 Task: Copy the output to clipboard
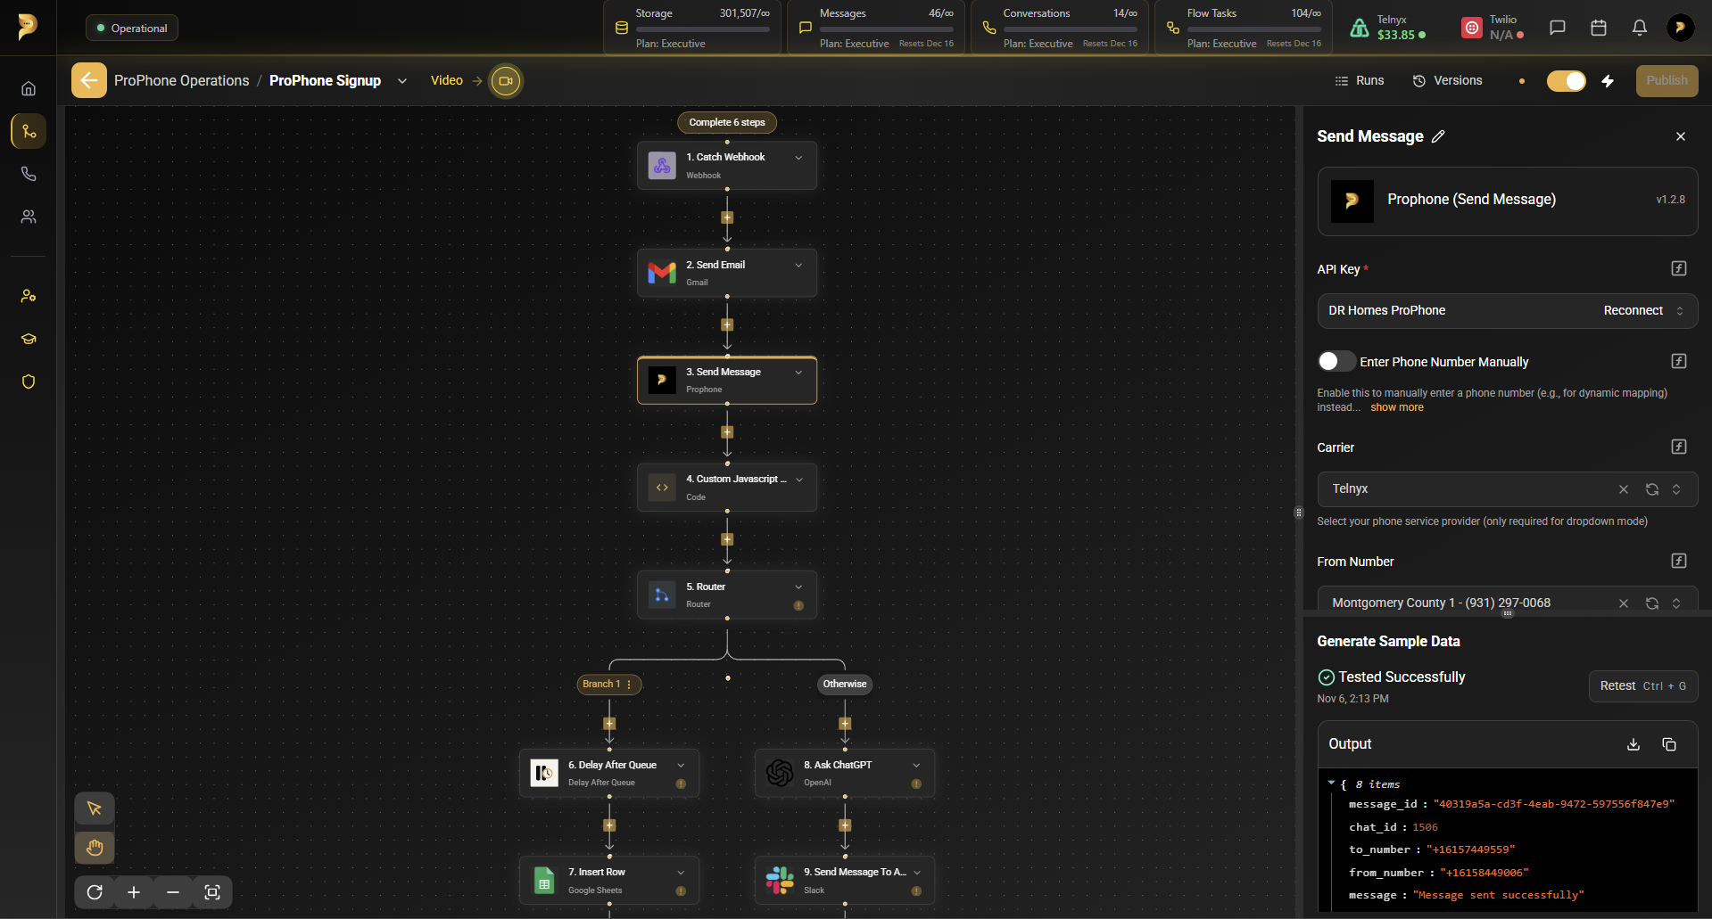pyautogui.click(x=1669, y=744)
